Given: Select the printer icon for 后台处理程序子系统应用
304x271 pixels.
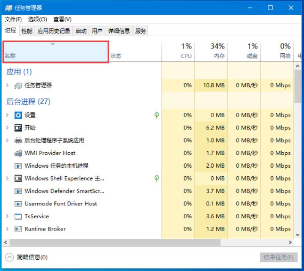Looking at the screenshot, I should (18, 141).
